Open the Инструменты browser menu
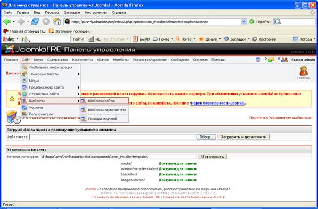This screenshot has height=209, width=318. (96, 13)
